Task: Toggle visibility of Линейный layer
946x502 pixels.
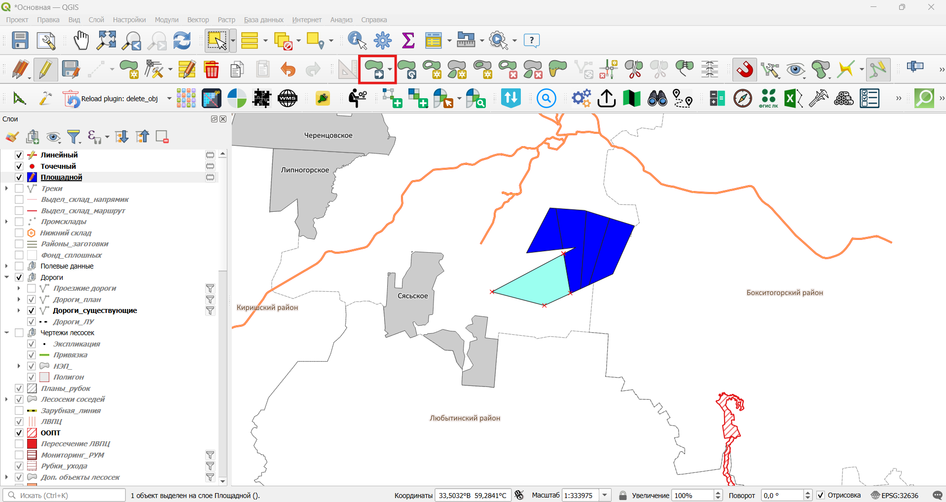Action: (x=19, y=155)
